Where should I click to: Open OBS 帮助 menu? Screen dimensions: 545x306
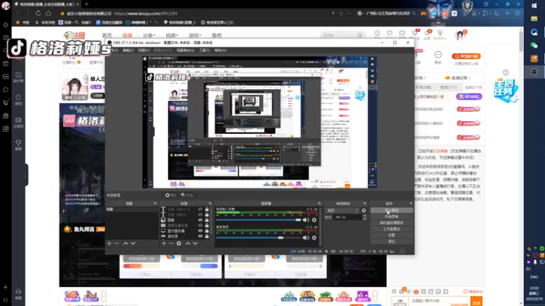(220, 50)
